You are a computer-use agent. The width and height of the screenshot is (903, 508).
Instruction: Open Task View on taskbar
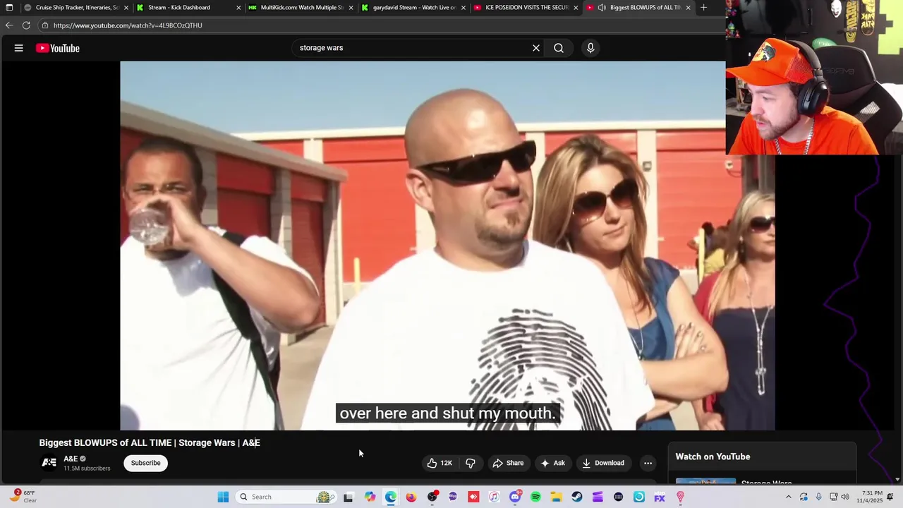point(348,497)
